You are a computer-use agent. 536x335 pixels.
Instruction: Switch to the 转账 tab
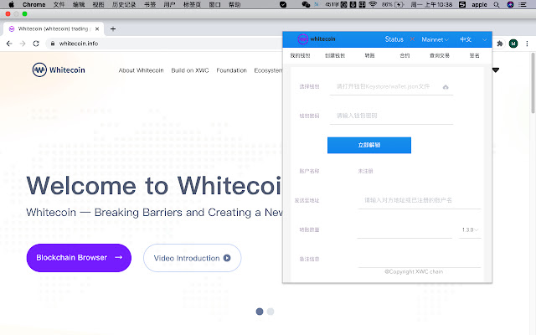coord(370,55)
